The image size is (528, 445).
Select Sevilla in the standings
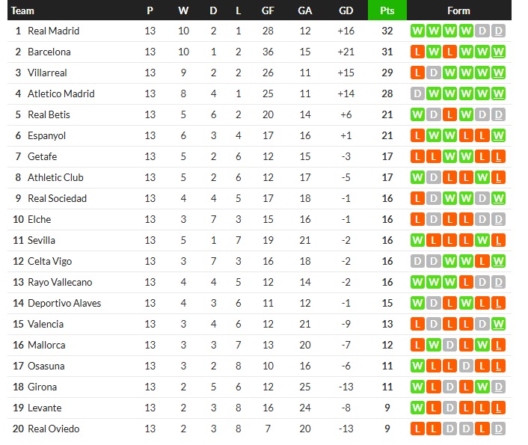[x=41, y=240]
